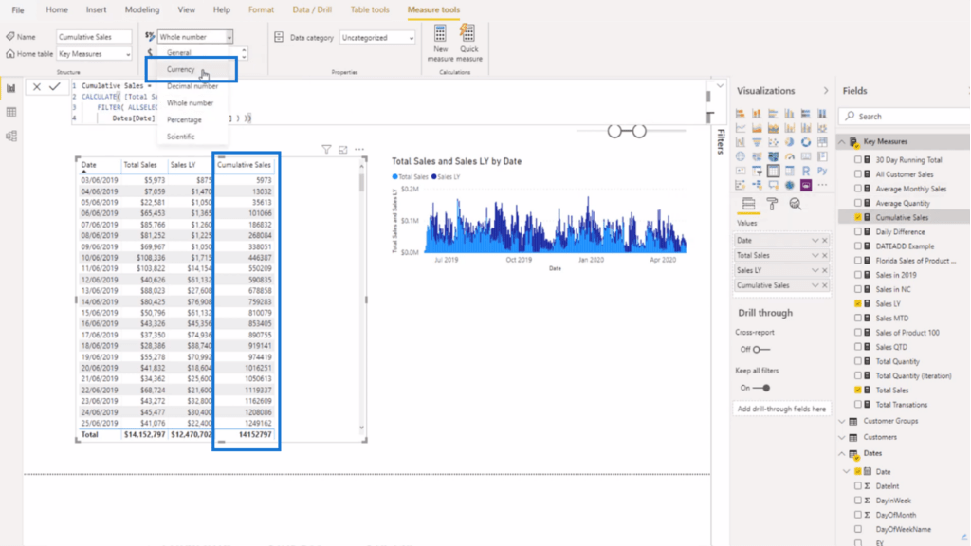The width and height of the screenshot is (971, 546).
Task: Check the Average Monthly Sales field
Action: [857, 189]
